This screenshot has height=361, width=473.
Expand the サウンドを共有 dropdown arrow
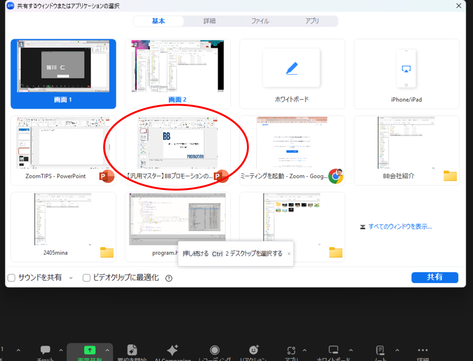pos(71,278)
